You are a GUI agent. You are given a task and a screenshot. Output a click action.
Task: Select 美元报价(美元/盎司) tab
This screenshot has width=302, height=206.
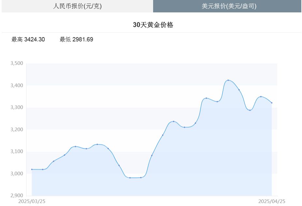pos(227,6)
